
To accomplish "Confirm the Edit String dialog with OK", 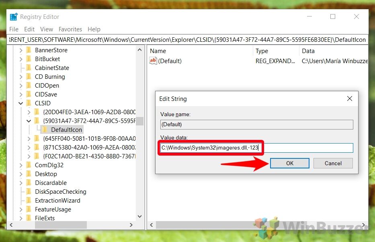I will (x=290, y=163).
